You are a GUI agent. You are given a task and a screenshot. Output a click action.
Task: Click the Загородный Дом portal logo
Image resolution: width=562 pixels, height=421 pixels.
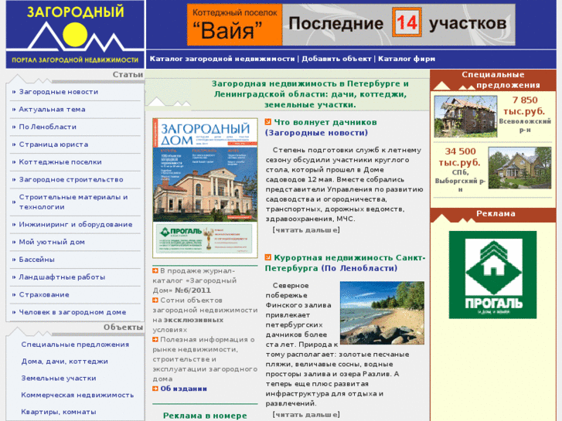75,35
